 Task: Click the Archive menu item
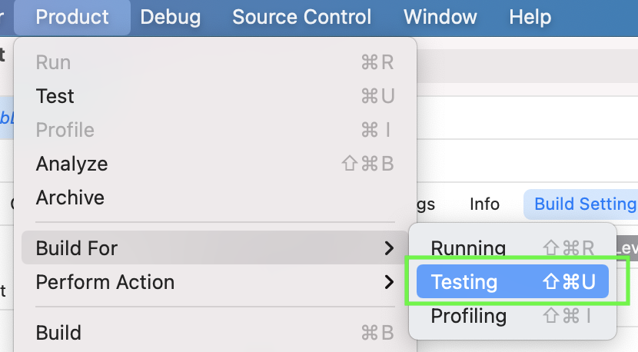pos(70,198)
